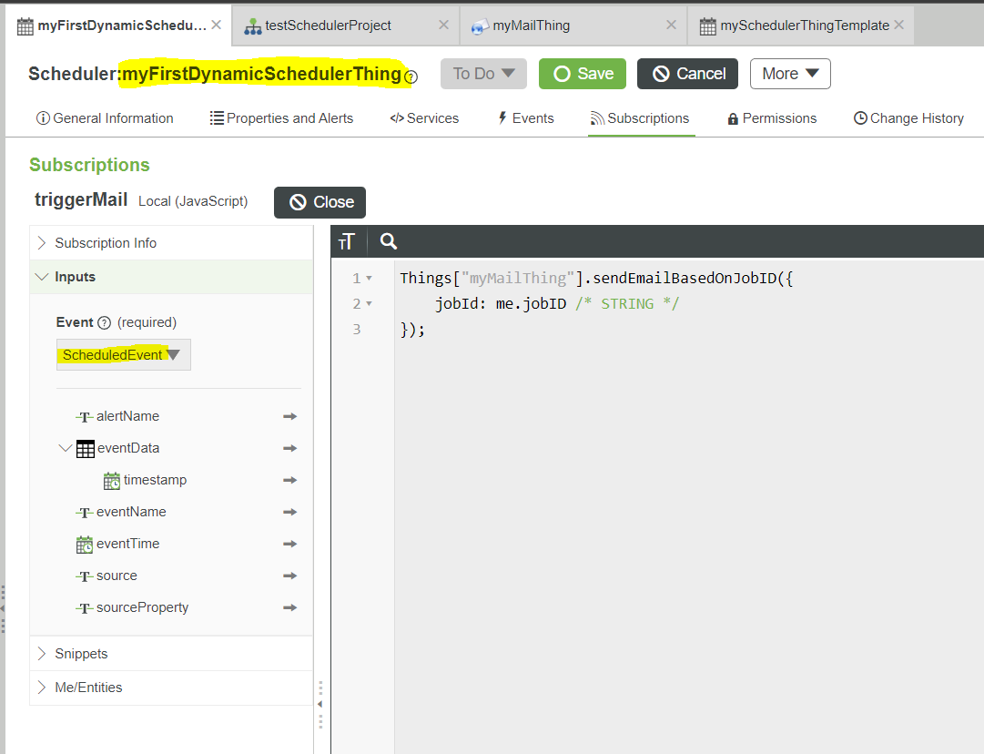Screen dimensions: 984x754
Task: Click the help icon beside the scheduler name
Action: [411, 78]
